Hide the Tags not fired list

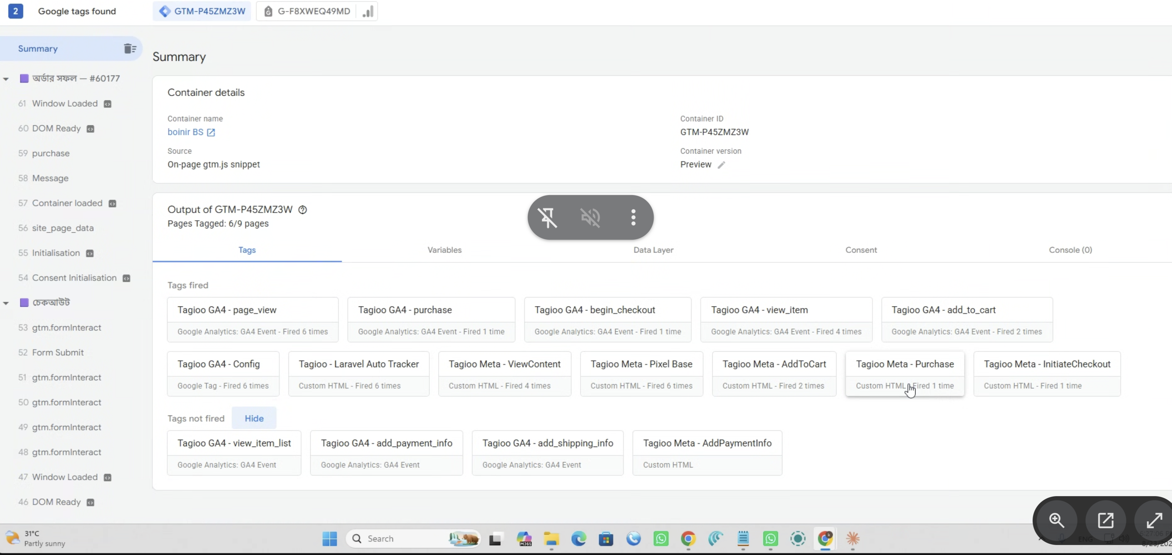pyautogui.click(x=254, y=418)
